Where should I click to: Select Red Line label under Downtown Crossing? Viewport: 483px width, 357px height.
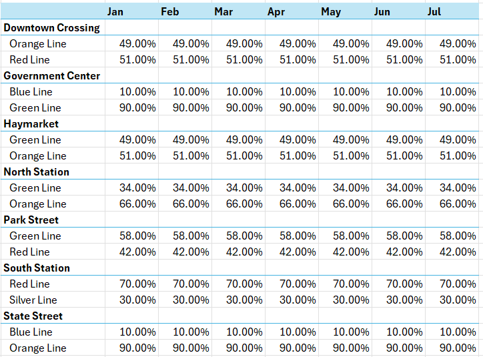point(29,59)
